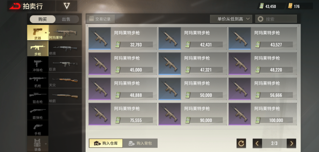Select the 天灾 rifle list item
The height and width of the screenshot is (152, 319).
65,80
